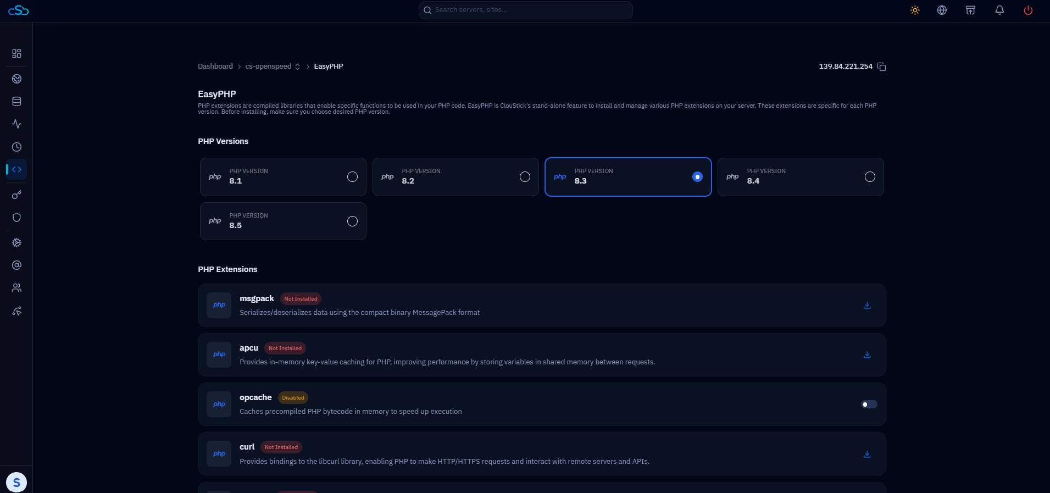Focus the Search servers, sites field
Screen dimensions: 1050x493
click(x=526, y=10)
